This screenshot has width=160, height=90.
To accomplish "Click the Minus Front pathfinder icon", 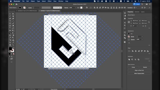I will tap(132, 59).
